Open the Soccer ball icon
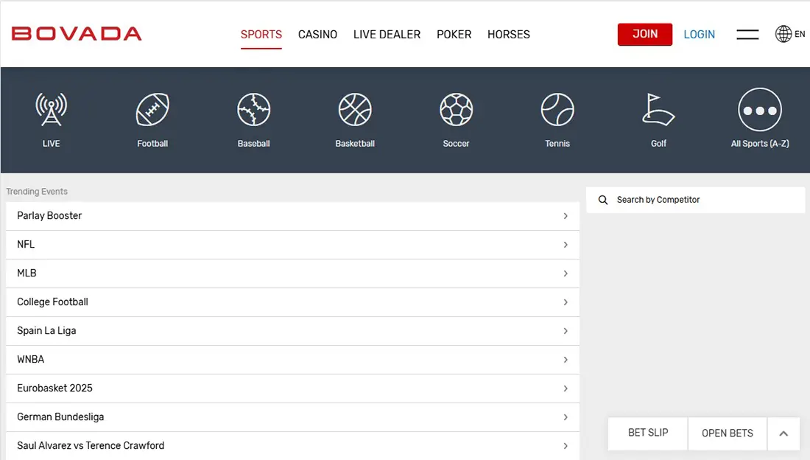 pyautogui.click(x=456, y=110)
